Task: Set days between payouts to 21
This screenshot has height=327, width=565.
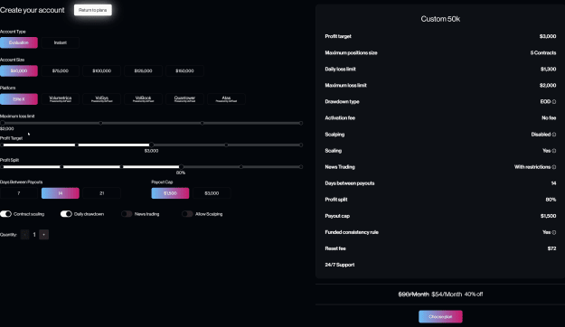Action: click(101, 193)
